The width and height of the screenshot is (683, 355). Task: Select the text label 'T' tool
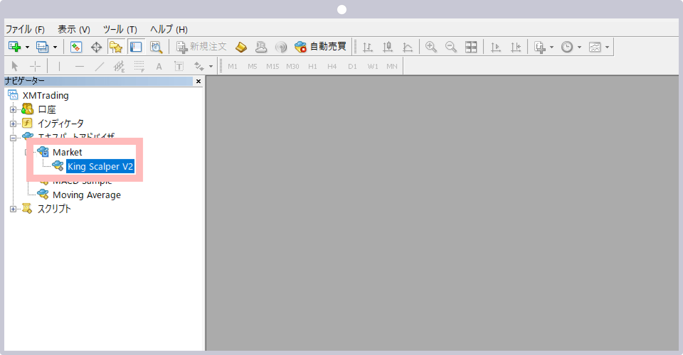179,66
